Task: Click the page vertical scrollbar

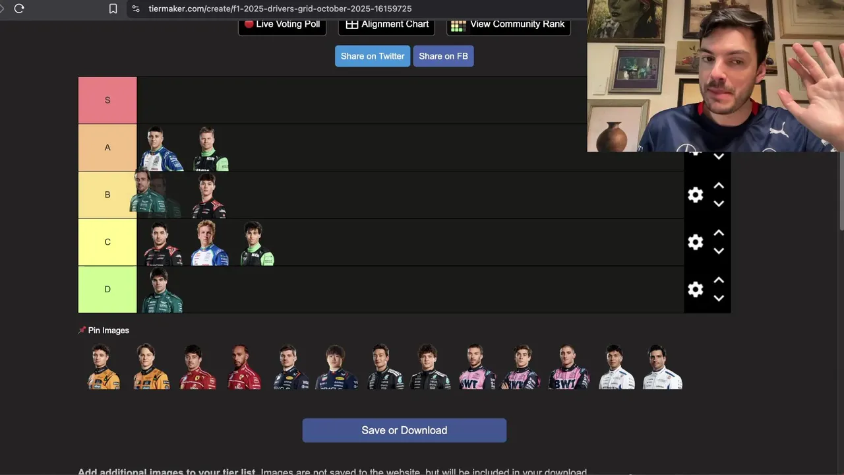Action: coord(840,191)
